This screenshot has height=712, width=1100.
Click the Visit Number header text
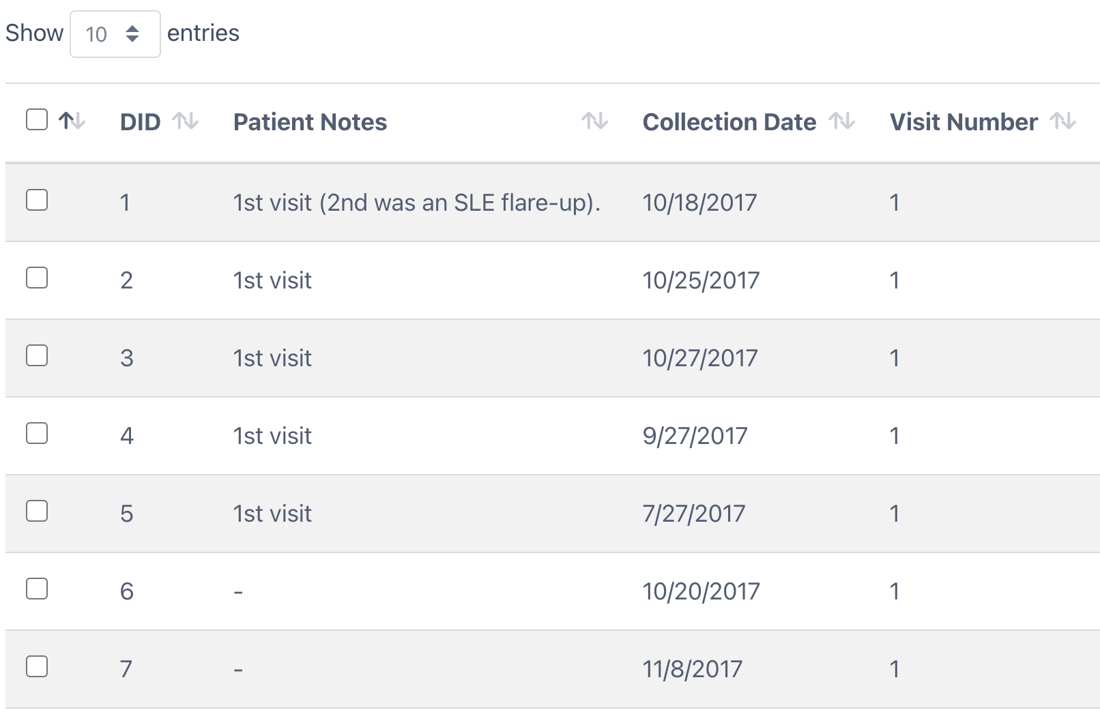pyautogui.click(x=964, y=122)
